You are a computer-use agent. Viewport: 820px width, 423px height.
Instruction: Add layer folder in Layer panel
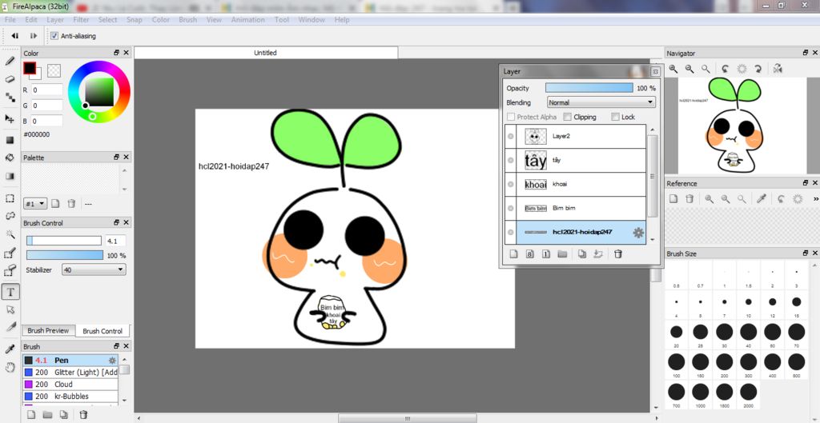point(562,254)
